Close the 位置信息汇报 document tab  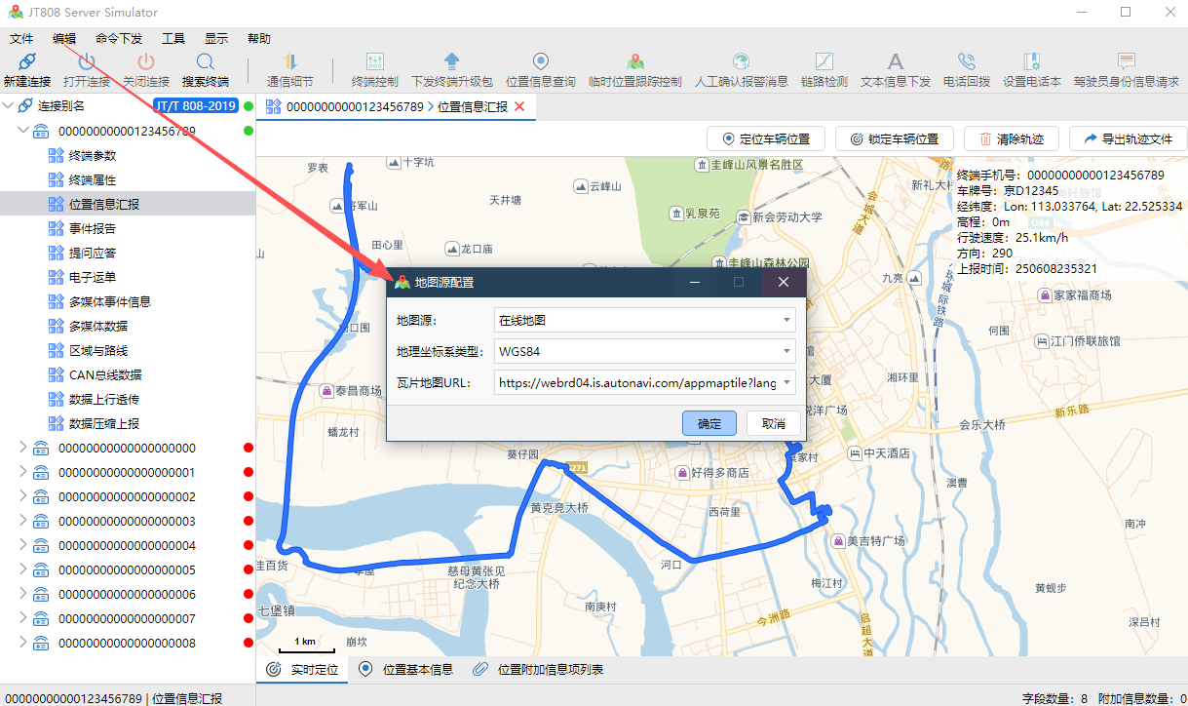point(519,106)
